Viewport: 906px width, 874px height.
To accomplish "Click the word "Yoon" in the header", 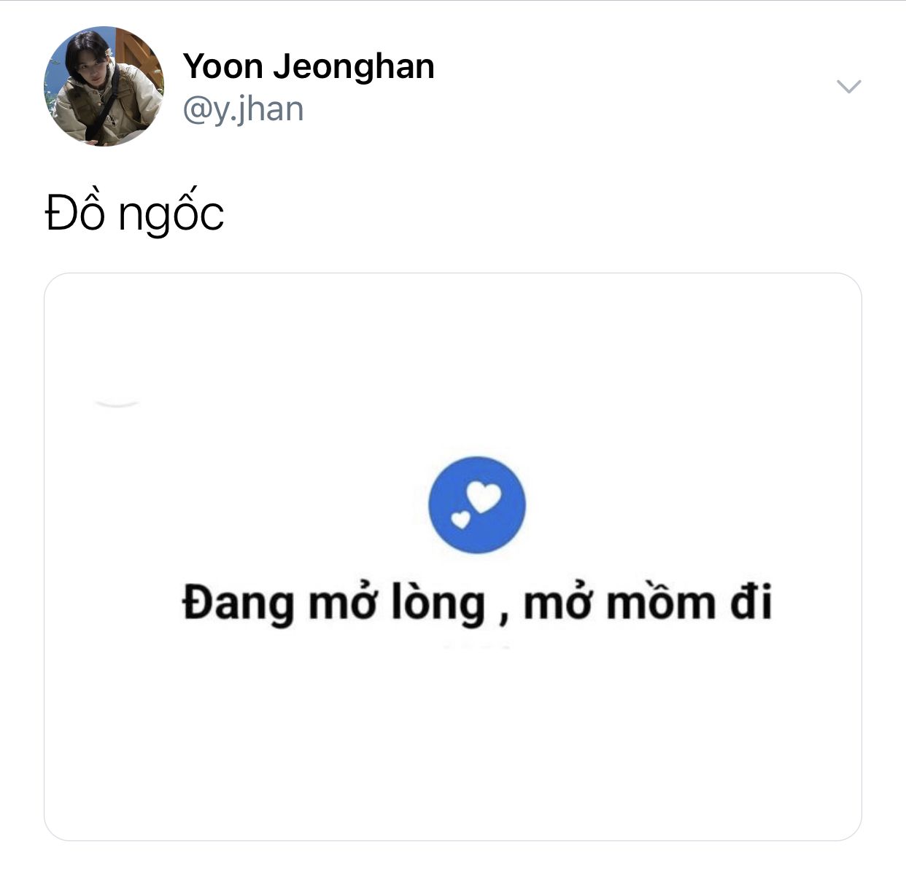I will 223,66.
